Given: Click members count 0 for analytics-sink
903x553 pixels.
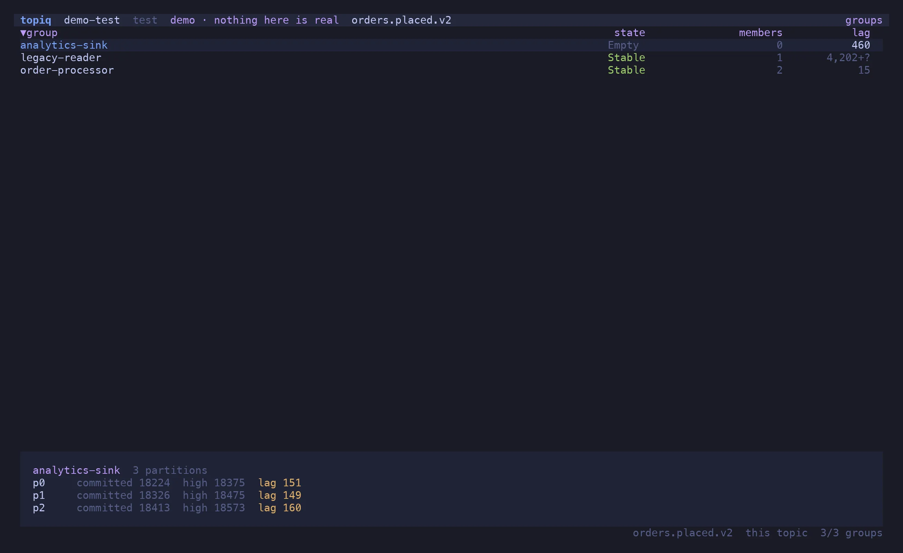Looking at the screenshot, I should click(779, 45).
